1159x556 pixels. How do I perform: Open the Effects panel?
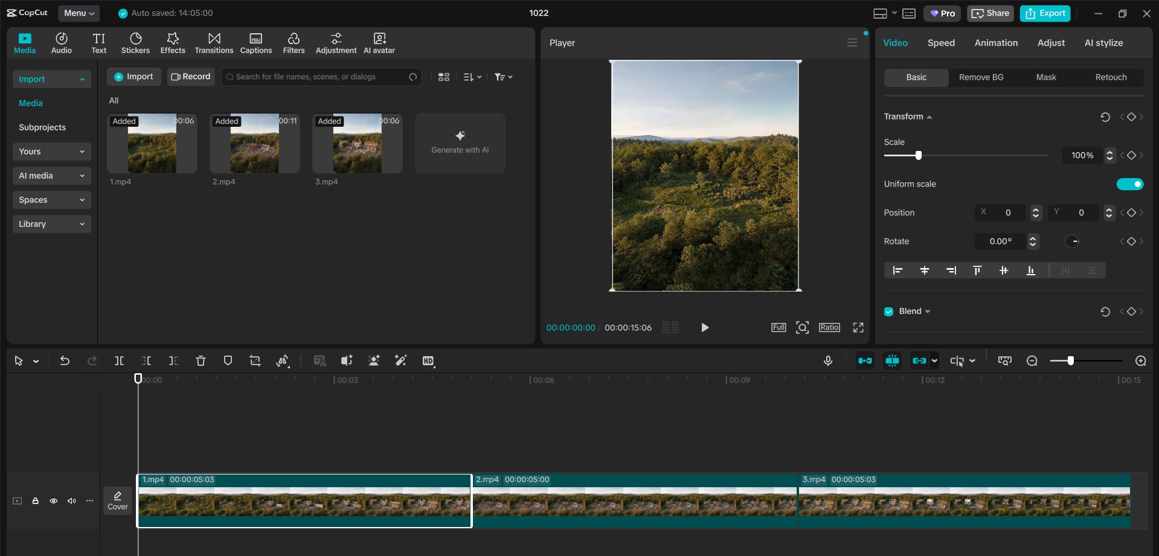click(173, 42)
